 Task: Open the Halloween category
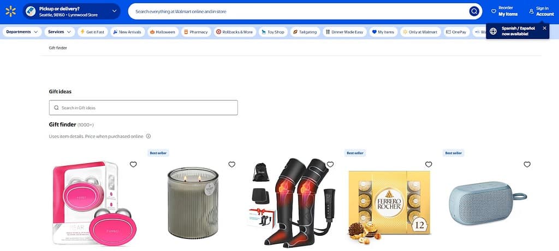162,32
